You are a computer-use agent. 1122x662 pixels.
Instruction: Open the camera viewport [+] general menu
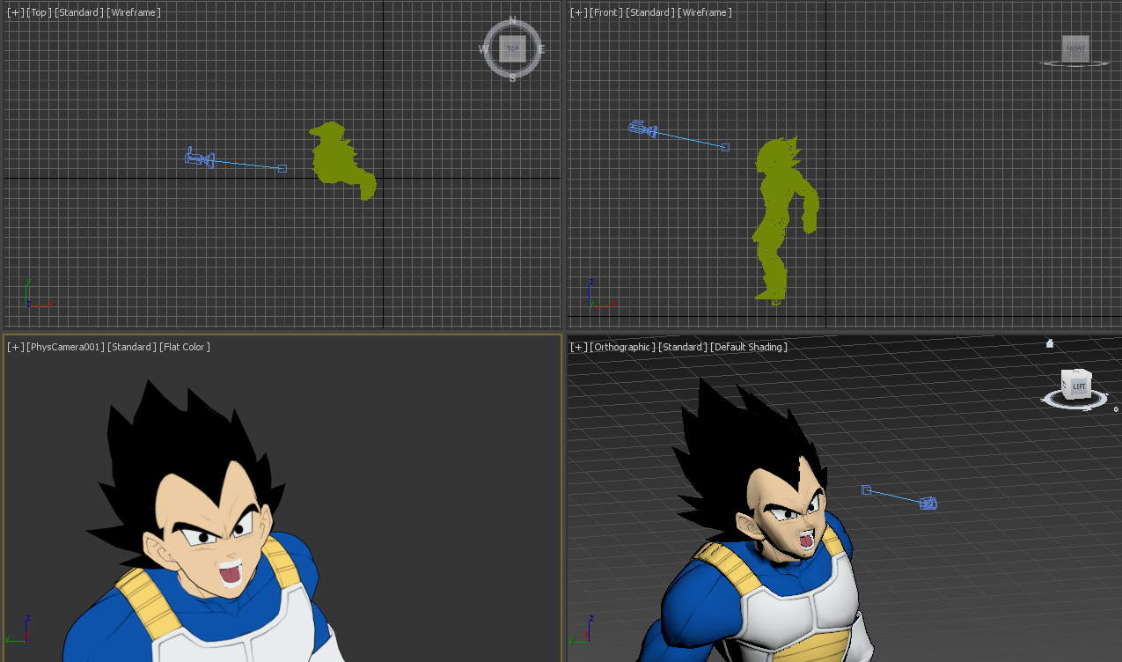15,347
